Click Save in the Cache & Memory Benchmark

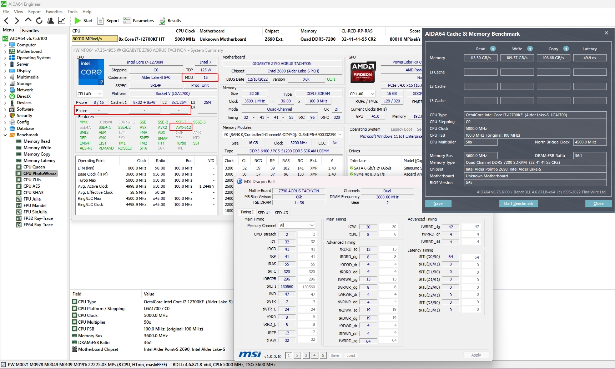pyautogui.click(x=438, y=203)
